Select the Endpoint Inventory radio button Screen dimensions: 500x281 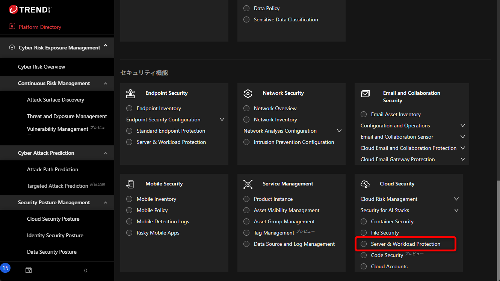coord(129,108)
